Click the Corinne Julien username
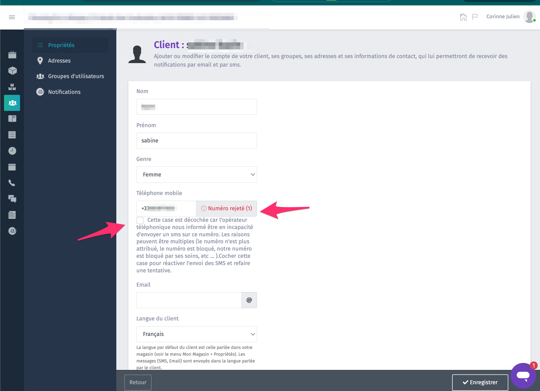This screenshot has height=391, width=540. (503, 17)
